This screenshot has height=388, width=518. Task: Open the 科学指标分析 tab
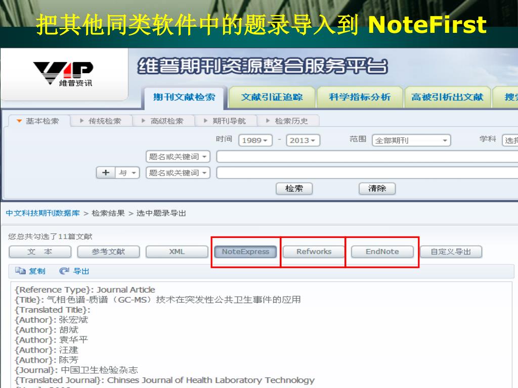click(x=360, y=97)
